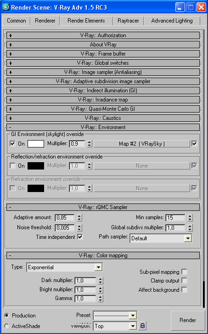The width and height of the screenshot is (208, 334).
Task: Expand the Image sampler (Antialiasing) rollout
Action: point(103,72)
